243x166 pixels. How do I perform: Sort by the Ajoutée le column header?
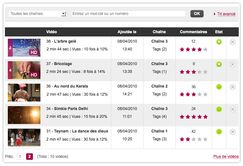[127, 32]
